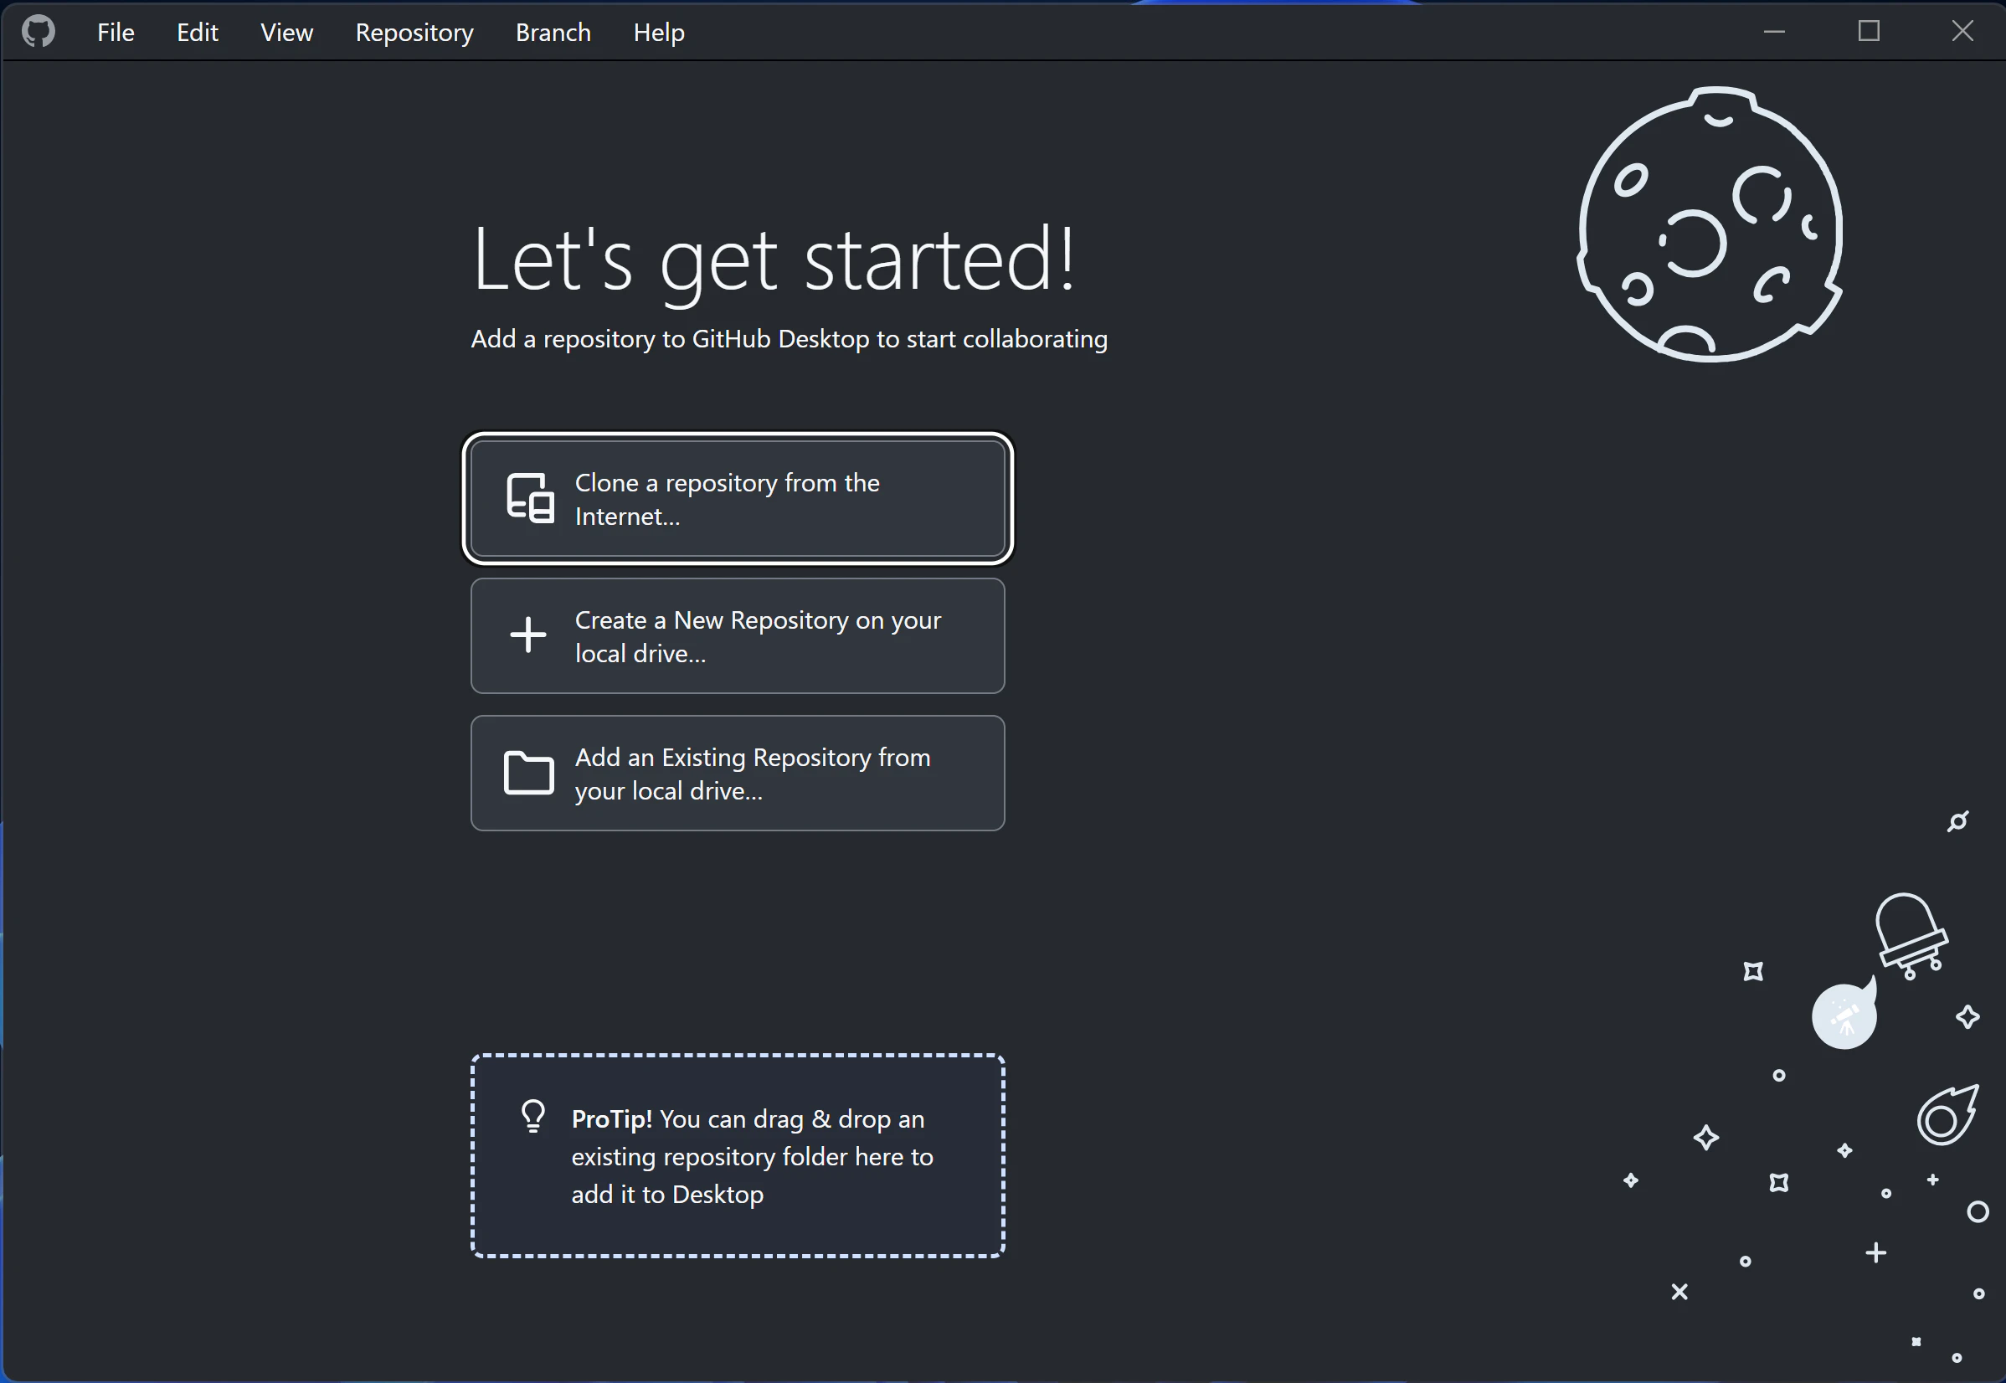Add an Existing Repository from local drive
The height and width of the screenshot is (1383, 2006).
pyautogui.click(x=738, y=773)
